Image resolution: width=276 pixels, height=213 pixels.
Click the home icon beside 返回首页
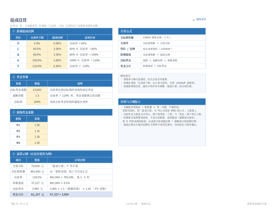pos(194,20)
